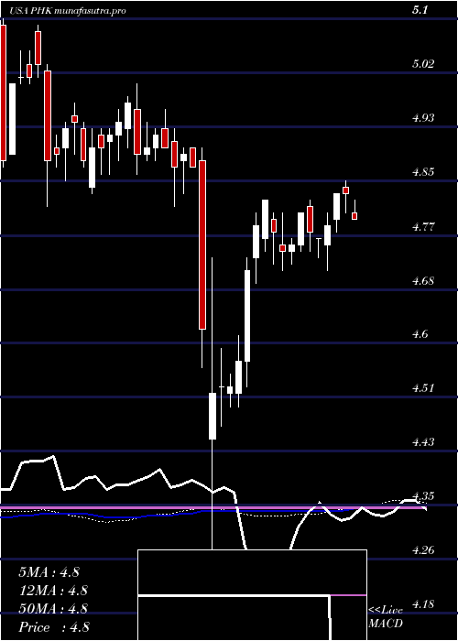The image size is (458, 641).
Task: Click the 4.51 price axis label
Action: (423, 388)
